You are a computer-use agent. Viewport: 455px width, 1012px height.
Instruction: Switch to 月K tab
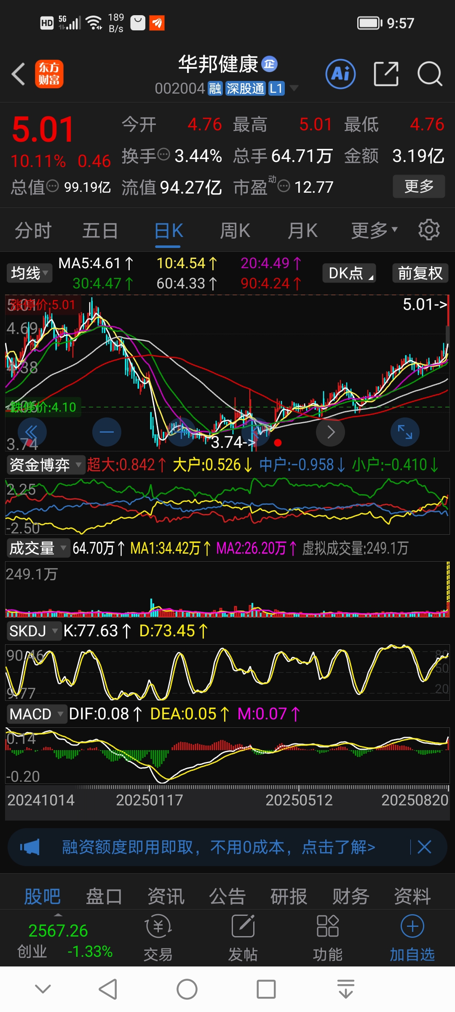coord(302,231)
